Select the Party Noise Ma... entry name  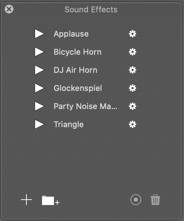point(85,107)
